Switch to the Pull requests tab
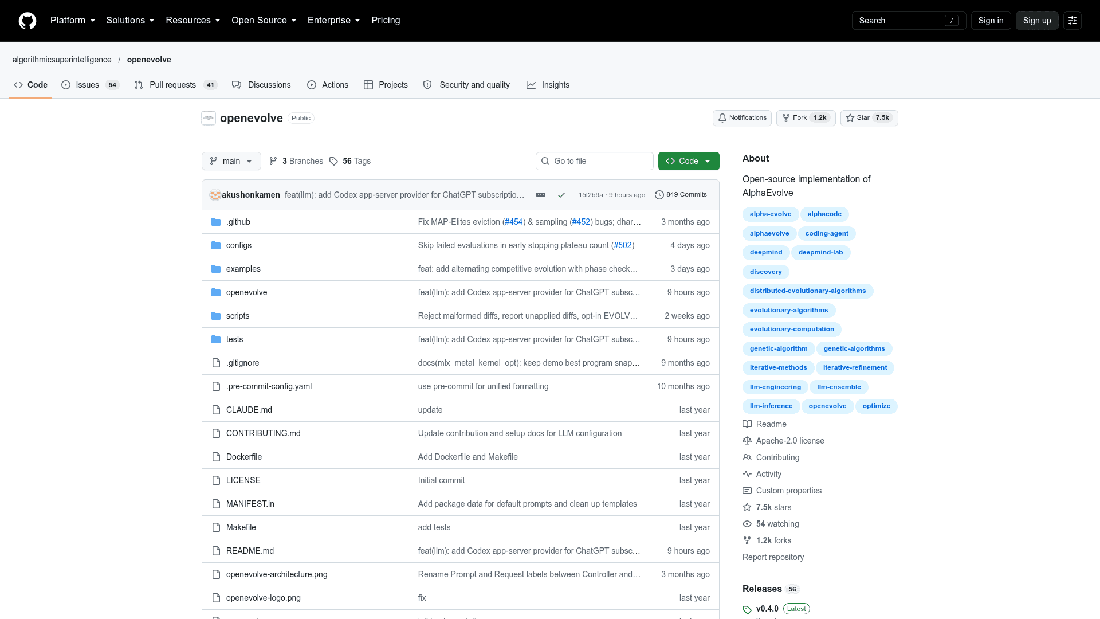Image resolution: width=1100 pixels, height=619 pixels. 176,85
